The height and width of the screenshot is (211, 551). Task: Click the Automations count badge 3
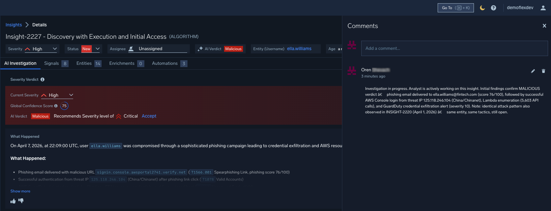click(184, 63)
